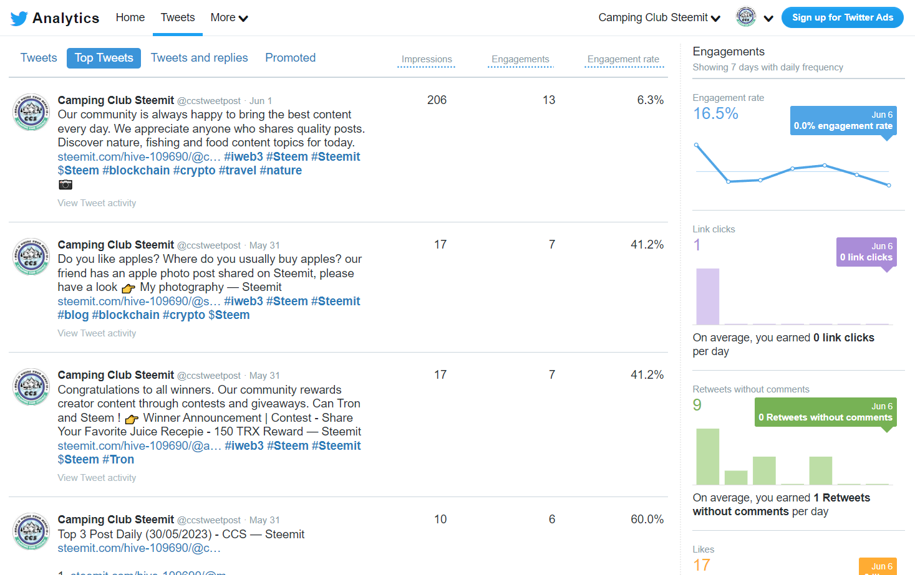Click the Impressions column header

click(x=427, y=60)
